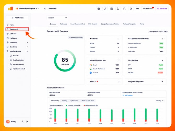Image resolution: width=175 pixels, height=131 pixels.
Task: Click the megaphone announcements icon
Action: pyautogui.click(x=105, y=9)
